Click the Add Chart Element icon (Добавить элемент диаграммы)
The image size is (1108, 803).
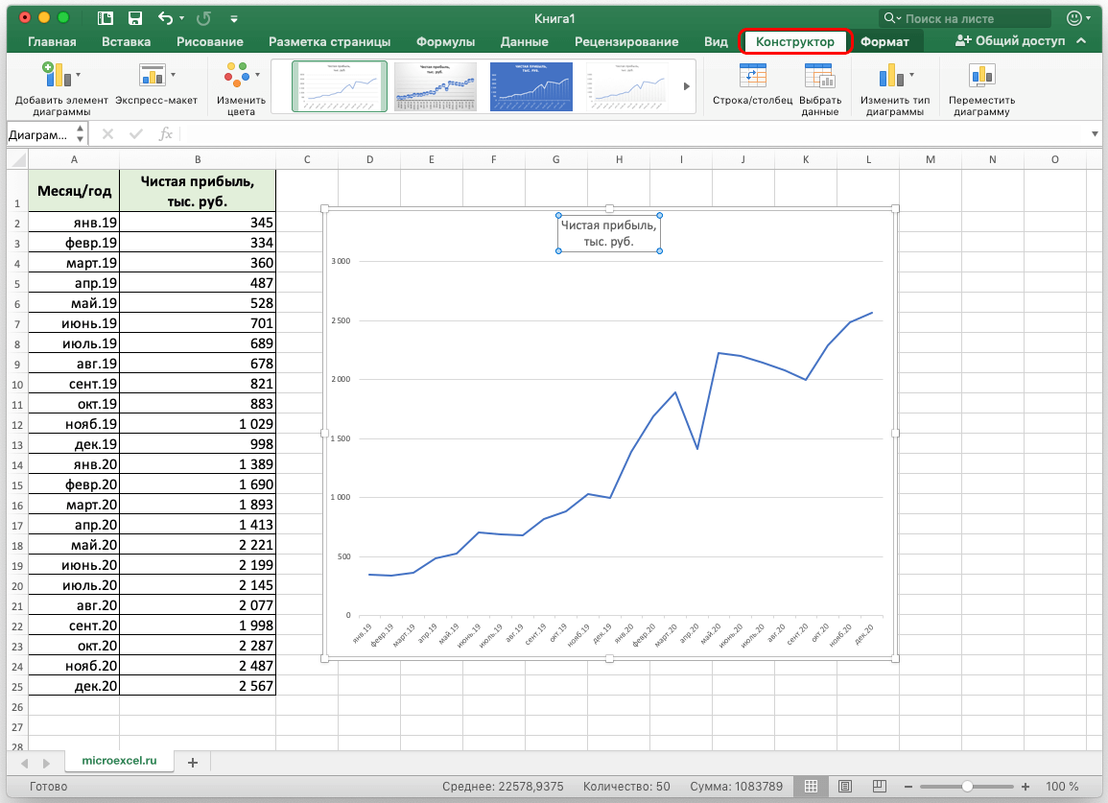57,75
